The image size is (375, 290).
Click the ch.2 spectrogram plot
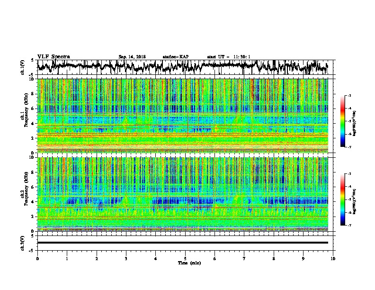pos(183,194)
